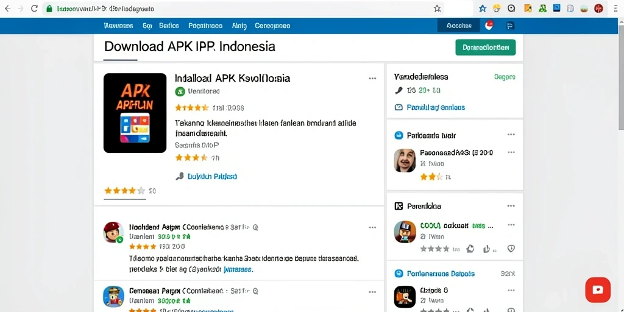Click the green padlock in the address bar
This screenshot has width=624, height=312.
[x=49, y=9]
